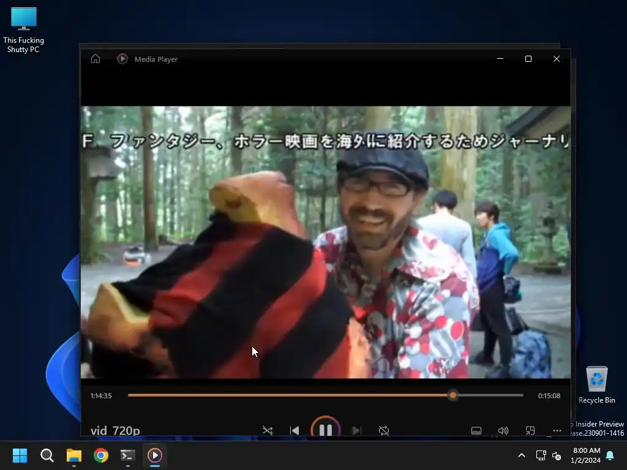This screenshot has height=470, width=627.
Task: Open network status tray icon
Action: tap(541, 455)
